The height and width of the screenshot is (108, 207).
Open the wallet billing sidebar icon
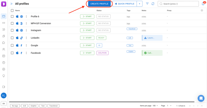click(x=4, y=87)
